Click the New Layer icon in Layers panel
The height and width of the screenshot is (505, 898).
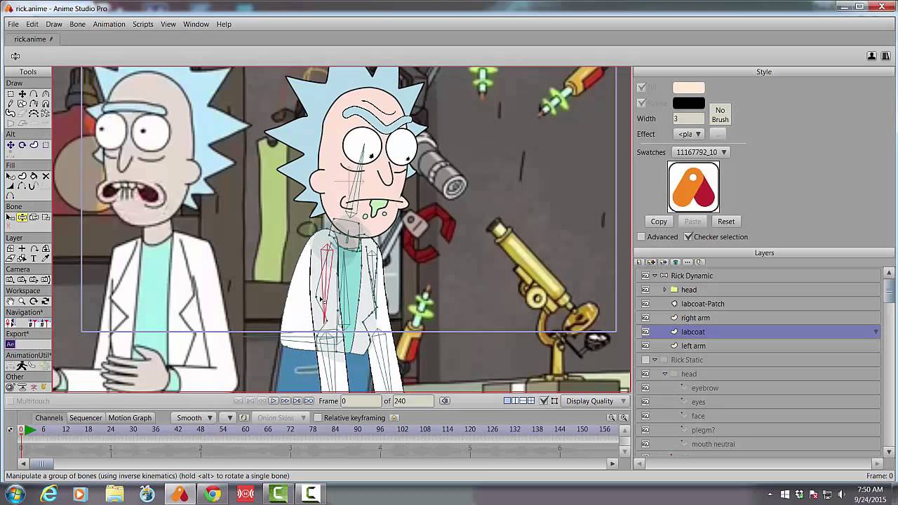coord(641,262)
